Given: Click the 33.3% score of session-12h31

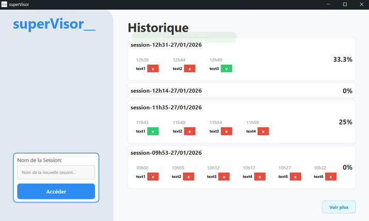Looking at the screenshot, I should click(343, 60).
